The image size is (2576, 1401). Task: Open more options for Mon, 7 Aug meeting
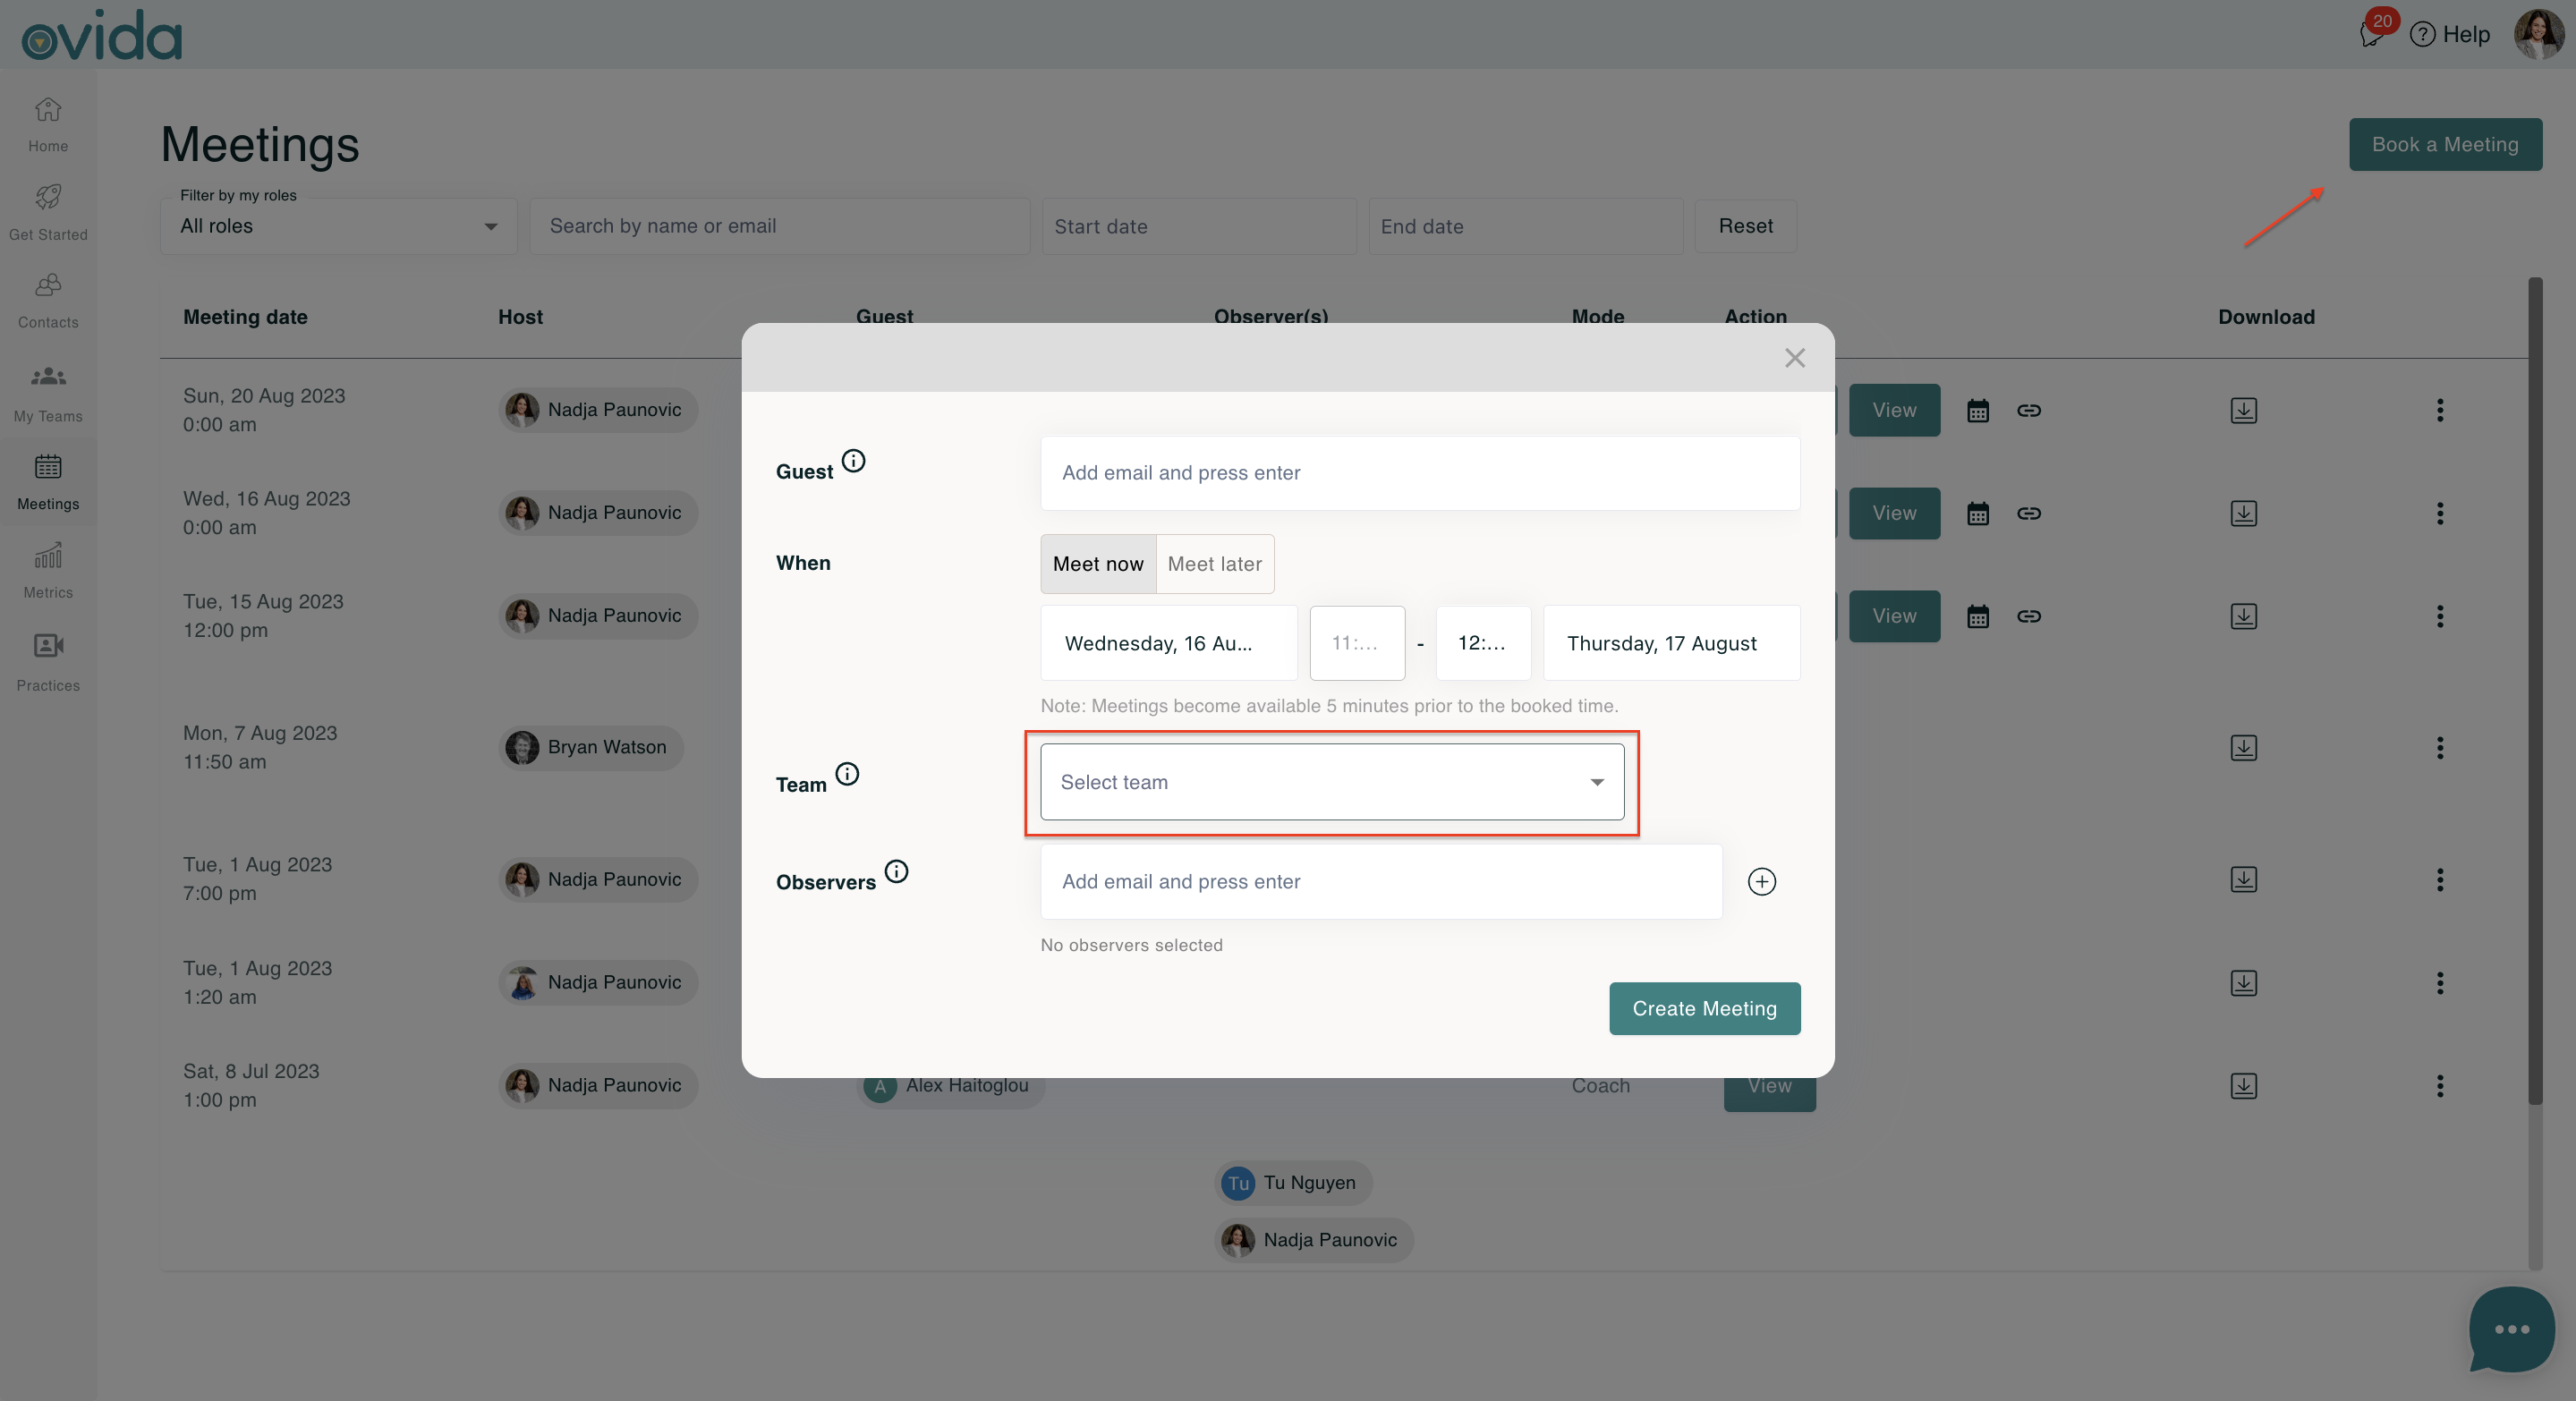click(x=2440, y=748)
